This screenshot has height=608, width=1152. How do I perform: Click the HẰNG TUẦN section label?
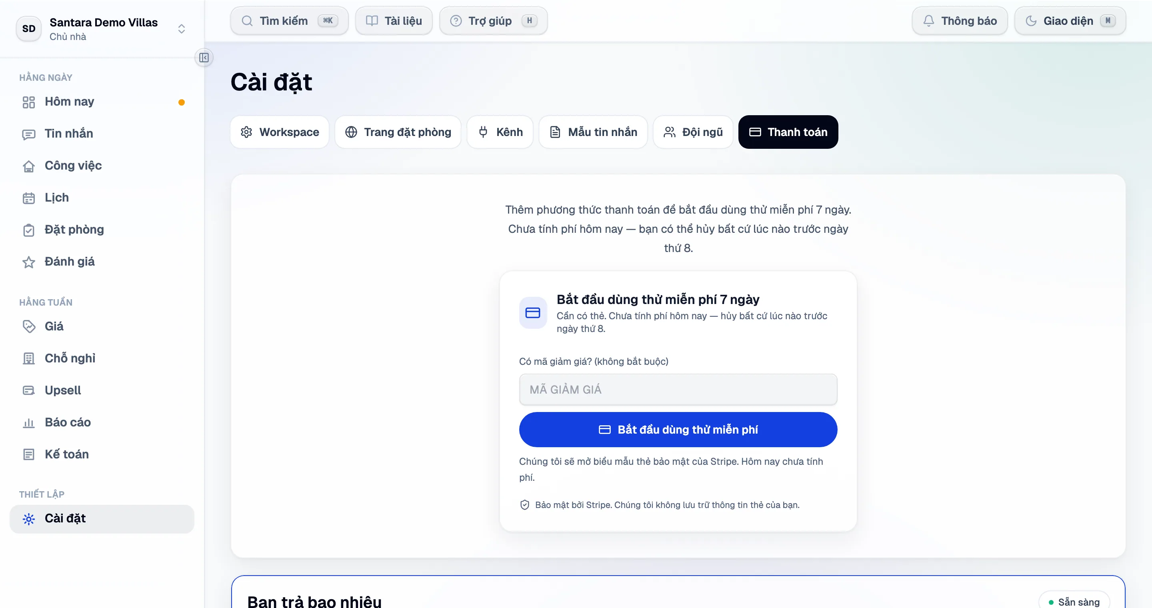46,302
